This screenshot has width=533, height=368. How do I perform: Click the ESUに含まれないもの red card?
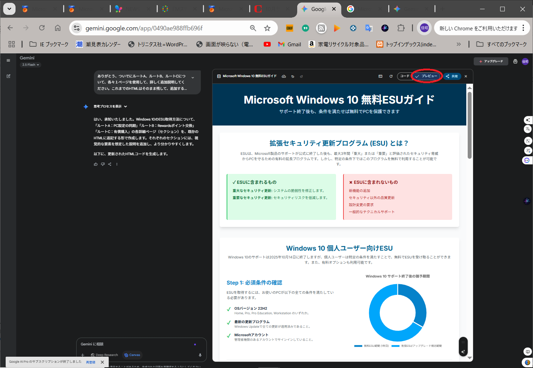397,197
